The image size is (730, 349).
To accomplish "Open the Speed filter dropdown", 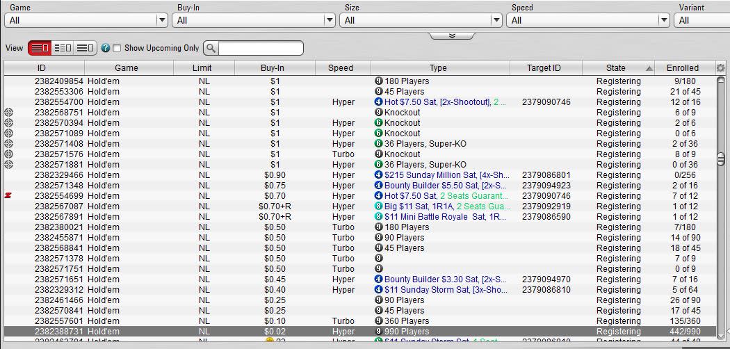I will pos(588,20).
